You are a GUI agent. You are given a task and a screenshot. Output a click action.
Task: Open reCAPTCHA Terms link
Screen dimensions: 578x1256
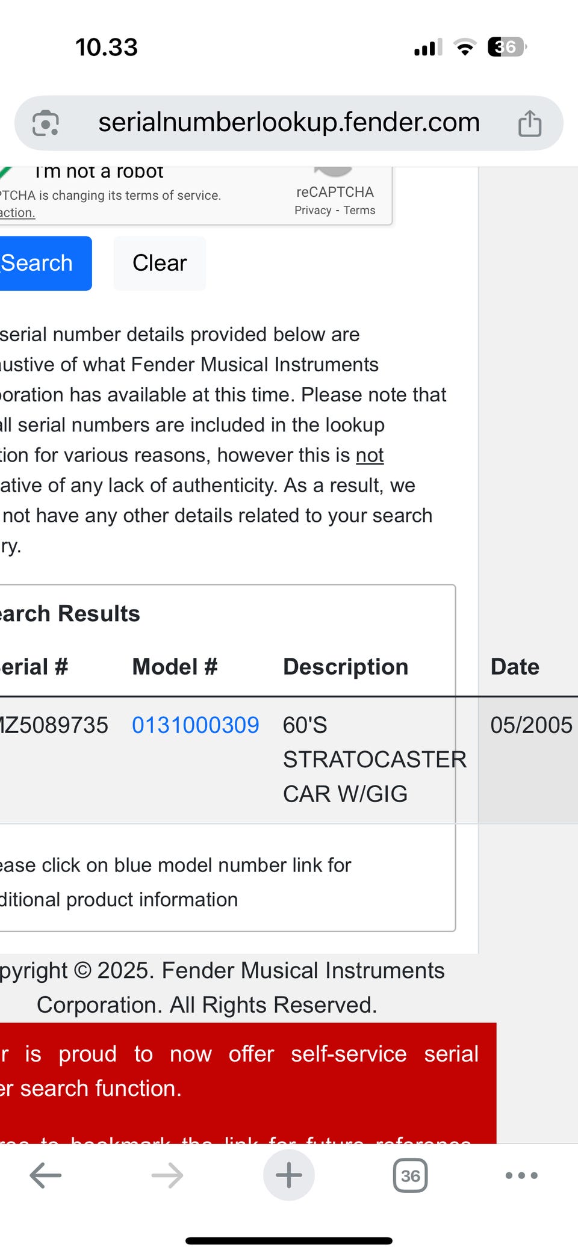pos(359,211)
